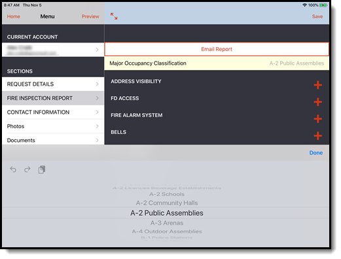
Task: Check the battery indicator in status bar
Action: tap(323, 5)
